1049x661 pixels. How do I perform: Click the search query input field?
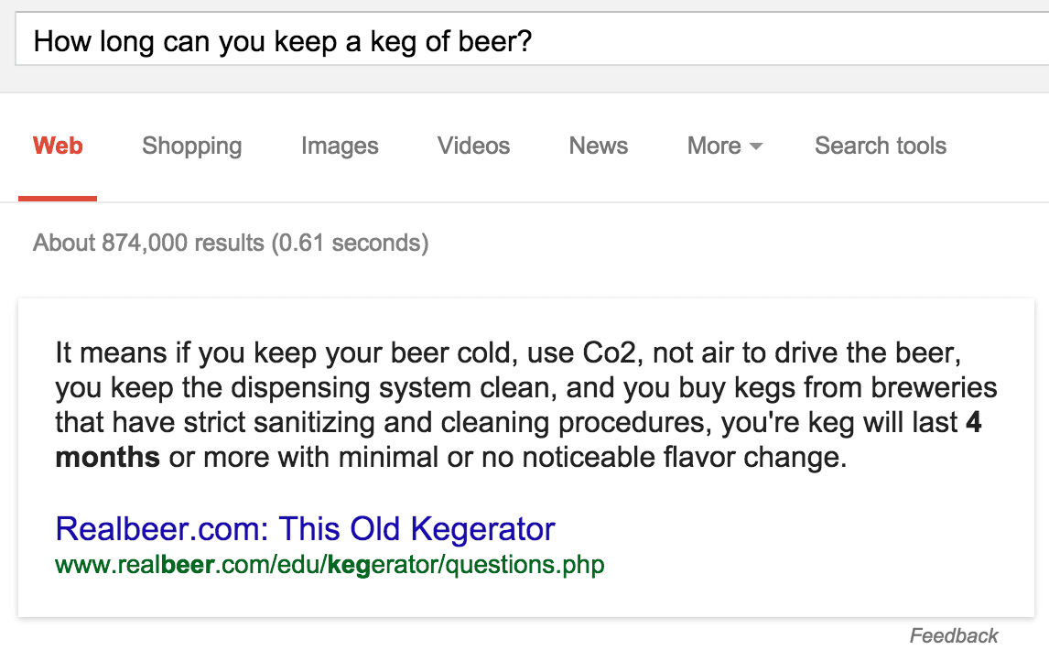531,41
